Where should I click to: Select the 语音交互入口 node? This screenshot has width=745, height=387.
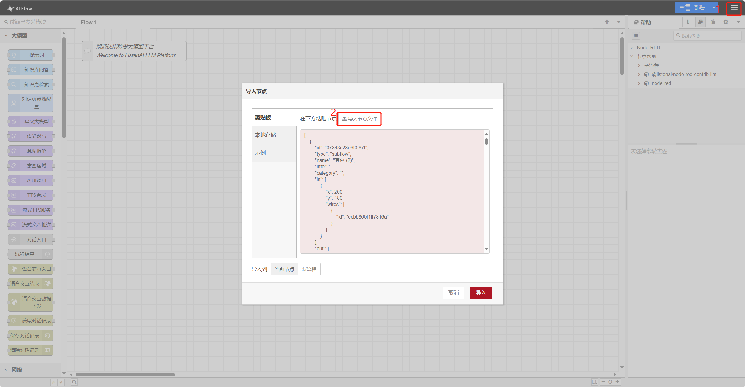point(31,269)
